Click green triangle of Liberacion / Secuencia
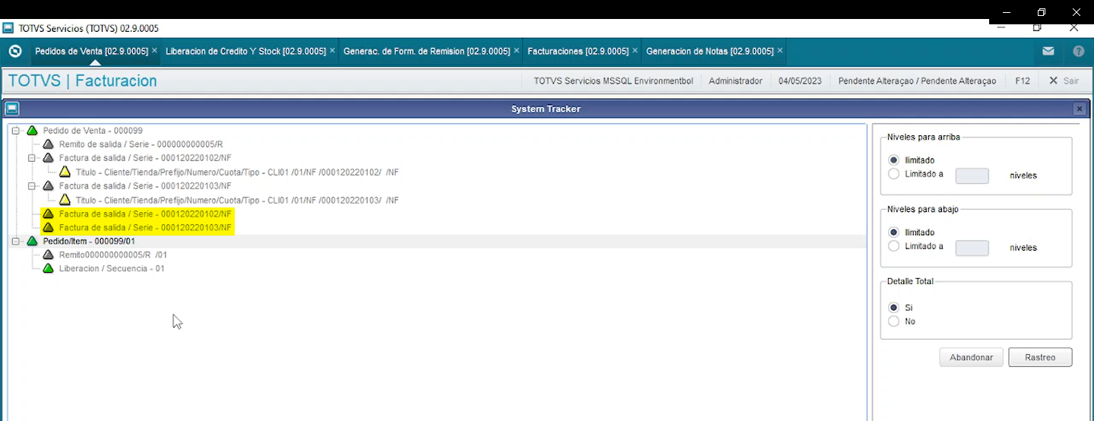The height and width of the screenshot is (421, 1094). [x=49, y=268]
